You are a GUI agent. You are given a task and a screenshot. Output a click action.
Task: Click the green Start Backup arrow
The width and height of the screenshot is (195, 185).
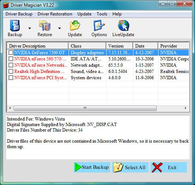point(78,167)
